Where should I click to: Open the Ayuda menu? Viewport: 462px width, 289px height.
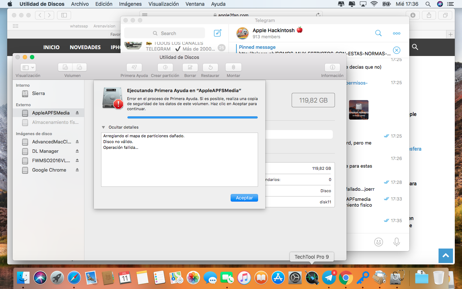click(x=218, y=4)
